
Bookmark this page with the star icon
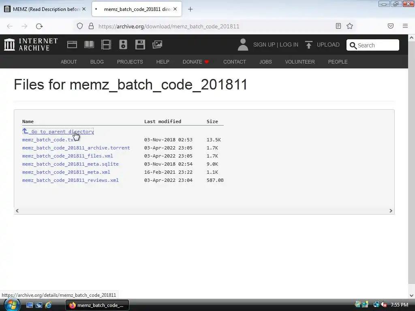click(350, 26)
